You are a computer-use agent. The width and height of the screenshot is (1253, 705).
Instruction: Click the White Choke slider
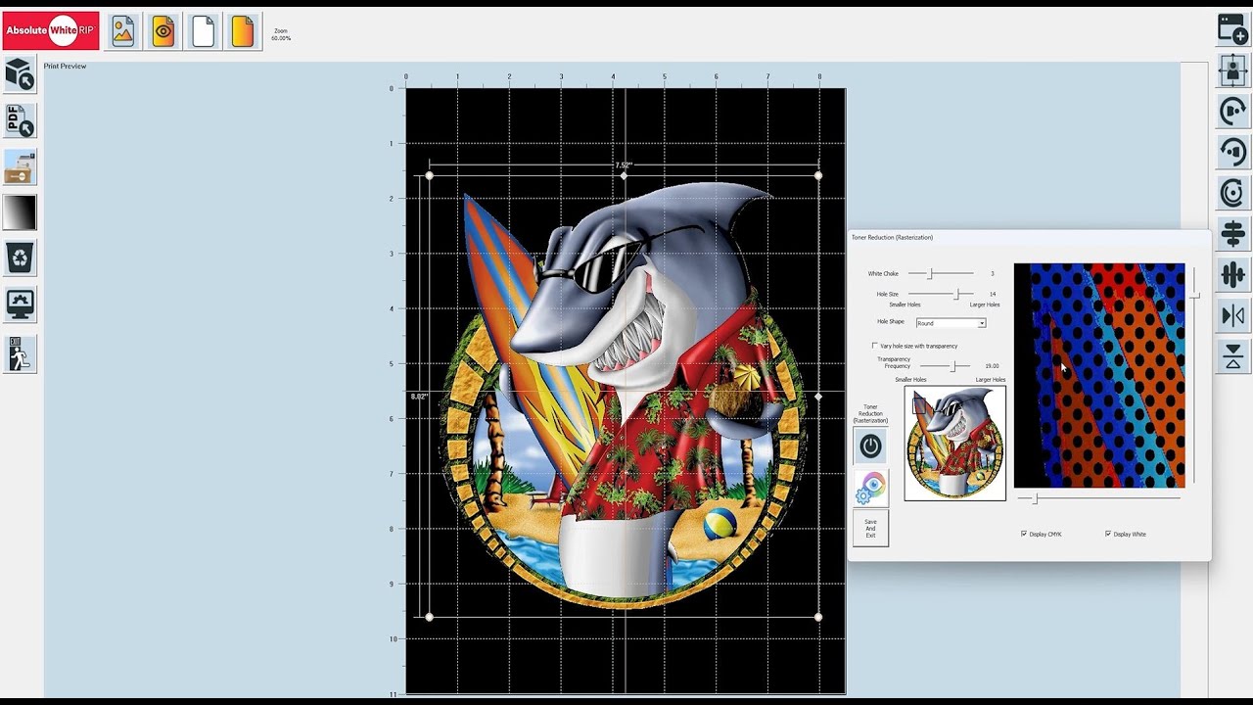coord(941,273)
